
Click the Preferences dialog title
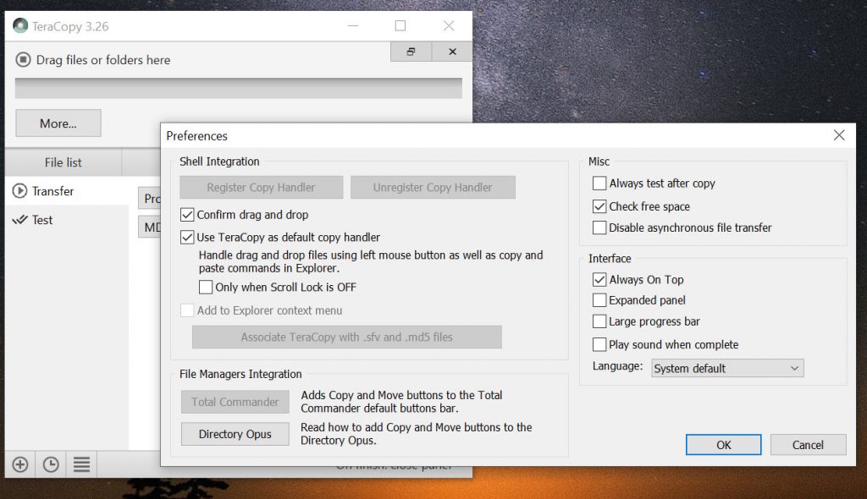click(x=196, y=136)
